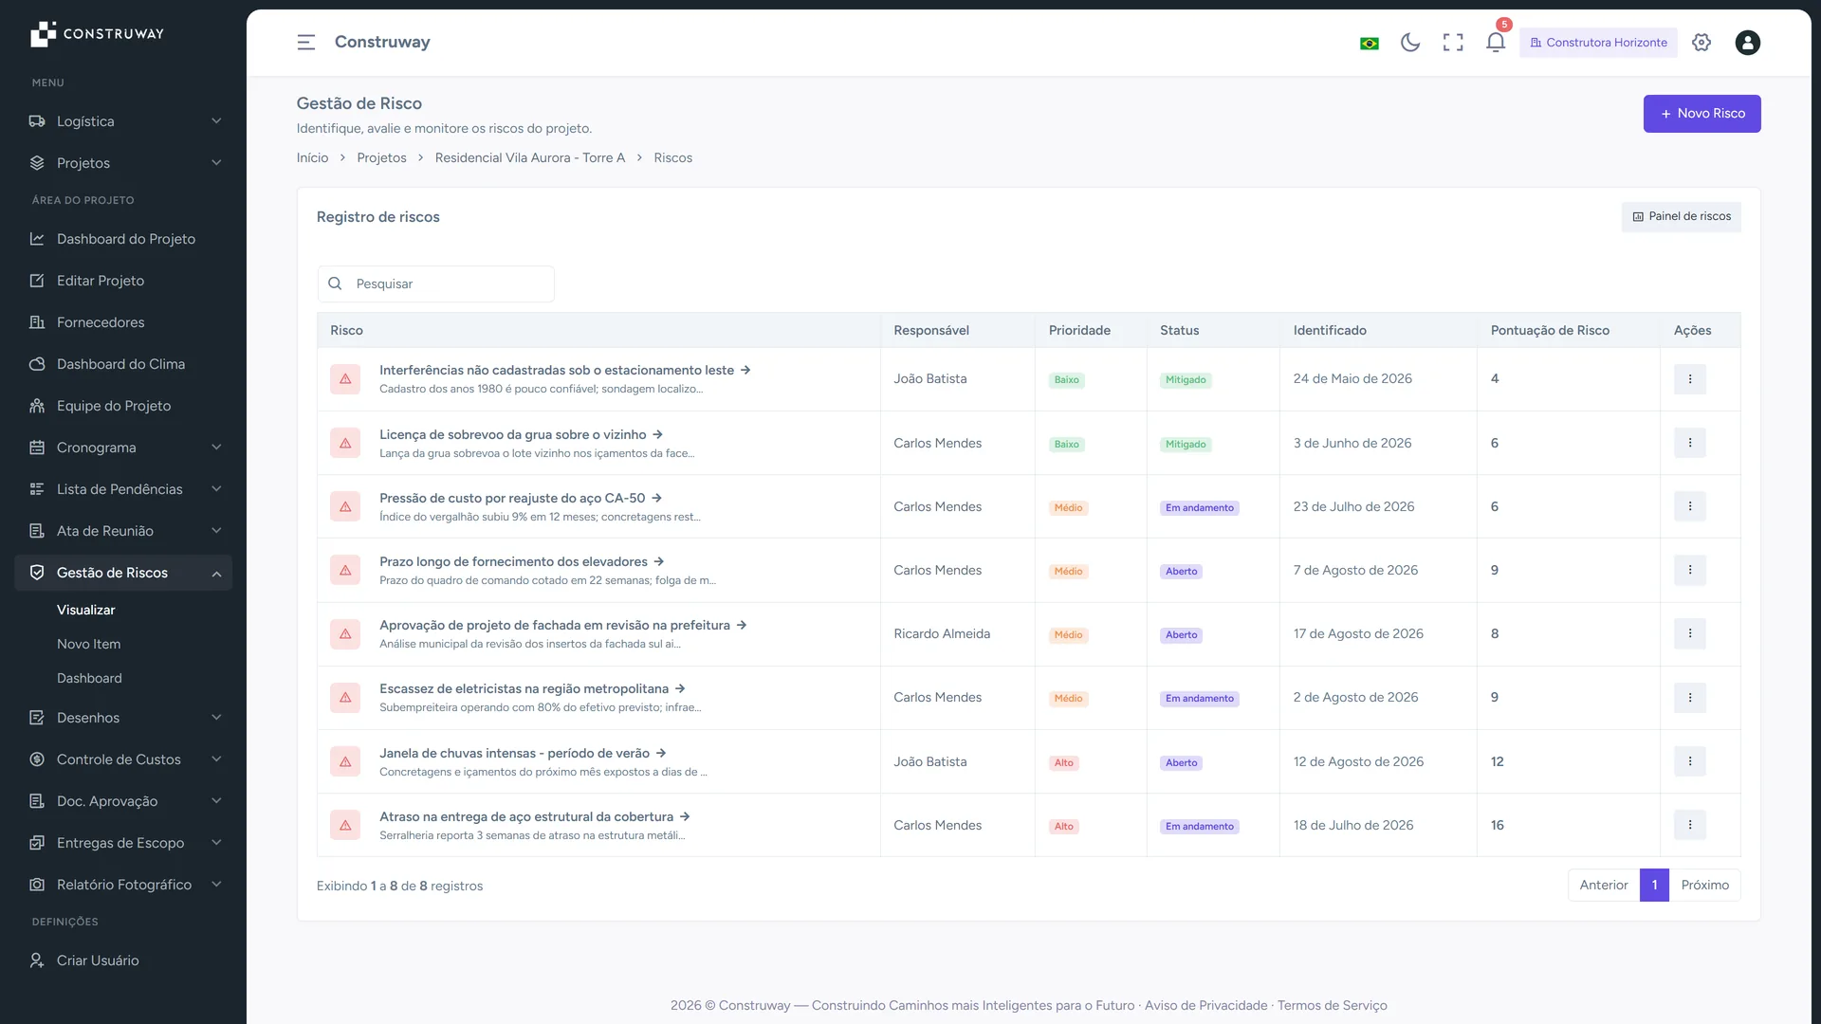The height and width of the screenshot is (1024, 1821).
Task: Open Criar Usuário in sidebar
Action: pos(123,960)
